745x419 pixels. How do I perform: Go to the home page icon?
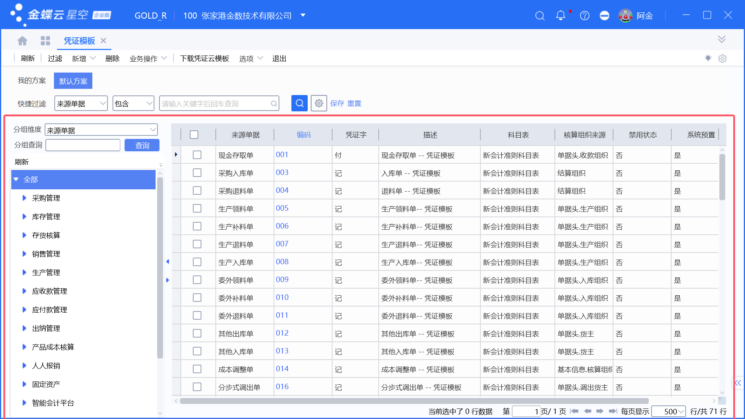23,40
